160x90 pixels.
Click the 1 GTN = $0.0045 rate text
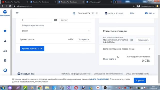[x=115, y=13]
